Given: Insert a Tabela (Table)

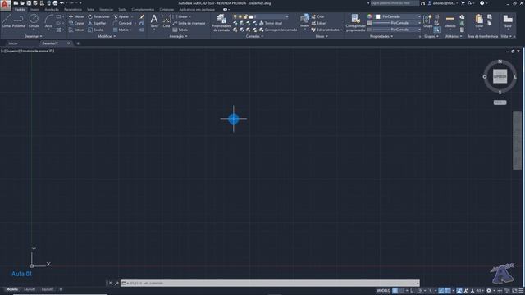Looking at the screenshot, I should pyautogui.click(x=180, y=29).
